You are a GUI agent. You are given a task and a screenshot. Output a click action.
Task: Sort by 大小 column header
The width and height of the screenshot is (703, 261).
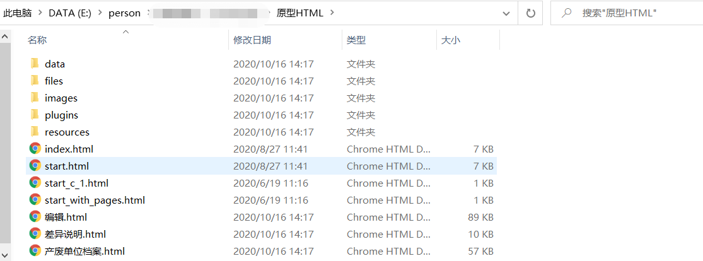pyautogui.click(x=451, y=40)
